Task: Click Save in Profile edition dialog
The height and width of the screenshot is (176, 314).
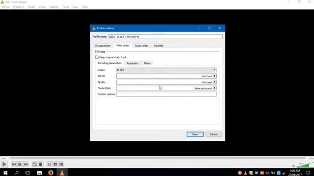Action: 195,134
